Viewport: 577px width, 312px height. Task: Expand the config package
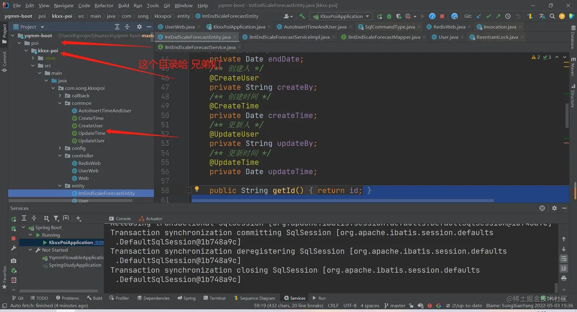pos(60,148)
